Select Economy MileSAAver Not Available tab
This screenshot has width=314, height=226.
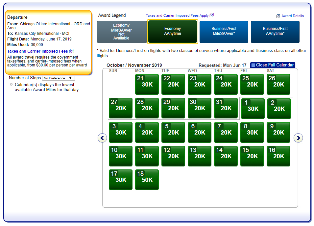[121, 32]
